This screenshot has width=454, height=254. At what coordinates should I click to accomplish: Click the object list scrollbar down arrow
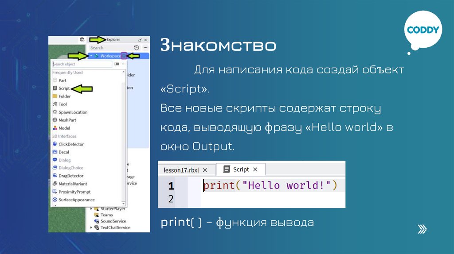124,204
